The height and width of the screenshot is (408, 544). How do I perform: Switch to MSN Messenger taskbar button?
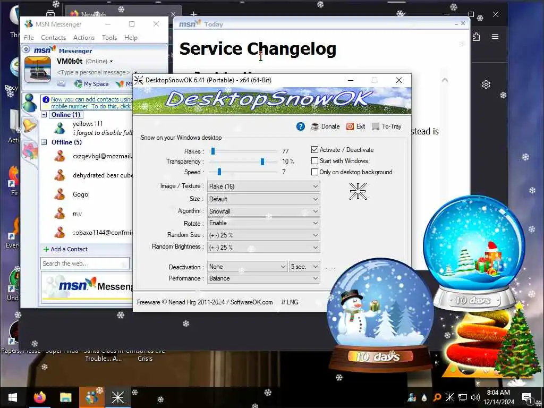[x=91, y=397]
